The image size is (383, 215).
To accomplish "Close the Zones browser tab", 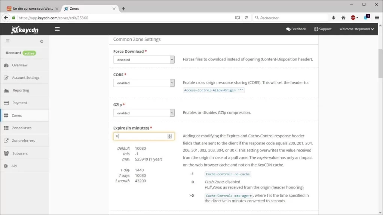I will pyautogui.click(x=114, y=9).
